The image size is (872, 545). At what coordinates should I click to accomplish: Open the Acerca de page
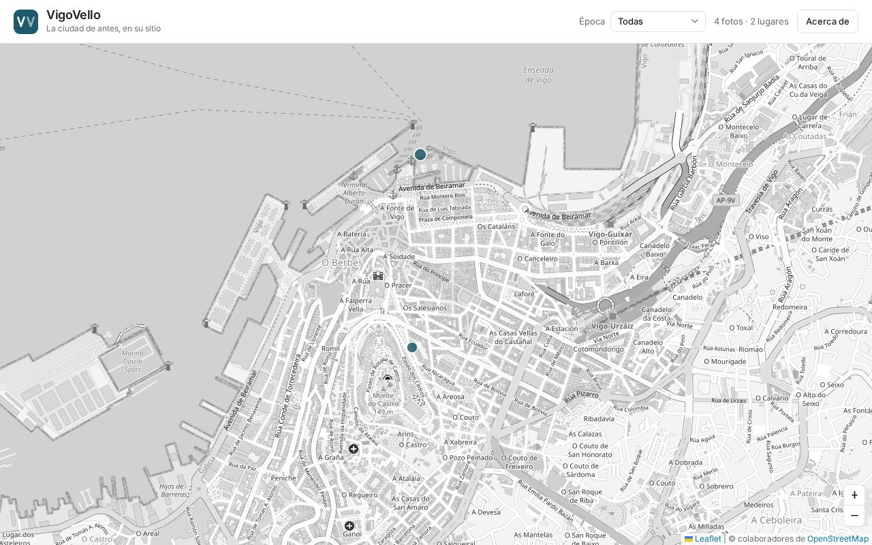[828, 21]
